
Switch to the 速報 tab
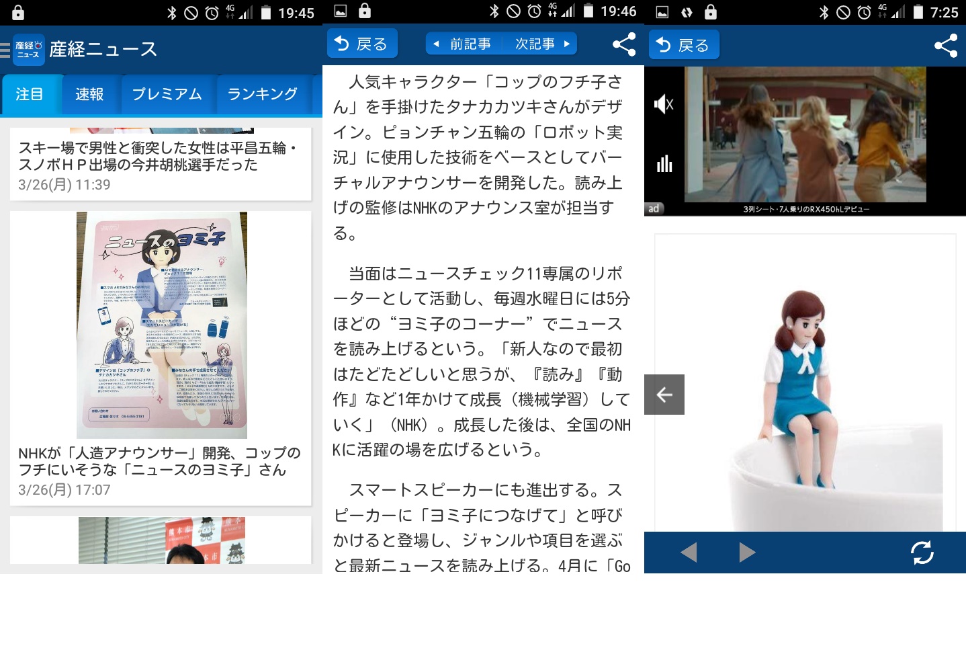coord(89,94)
